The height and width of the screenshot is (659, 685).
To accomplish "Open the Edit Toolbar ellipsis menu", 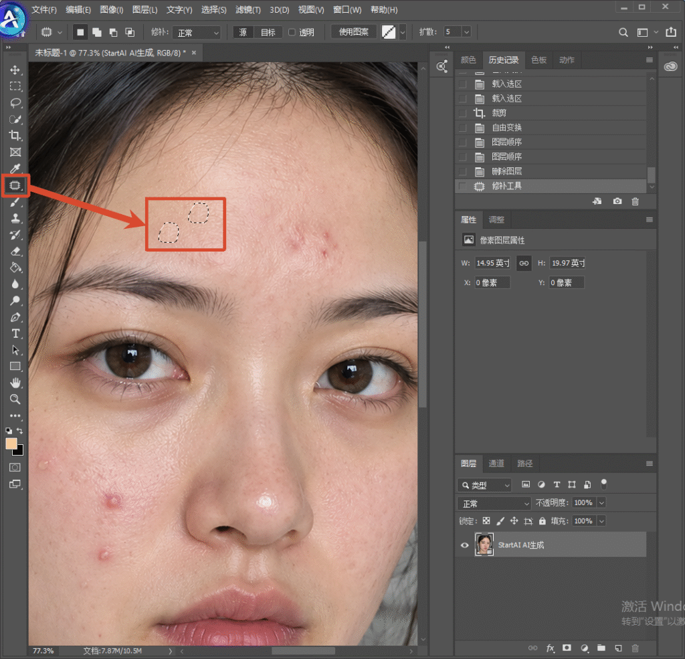I will (15, 415).
